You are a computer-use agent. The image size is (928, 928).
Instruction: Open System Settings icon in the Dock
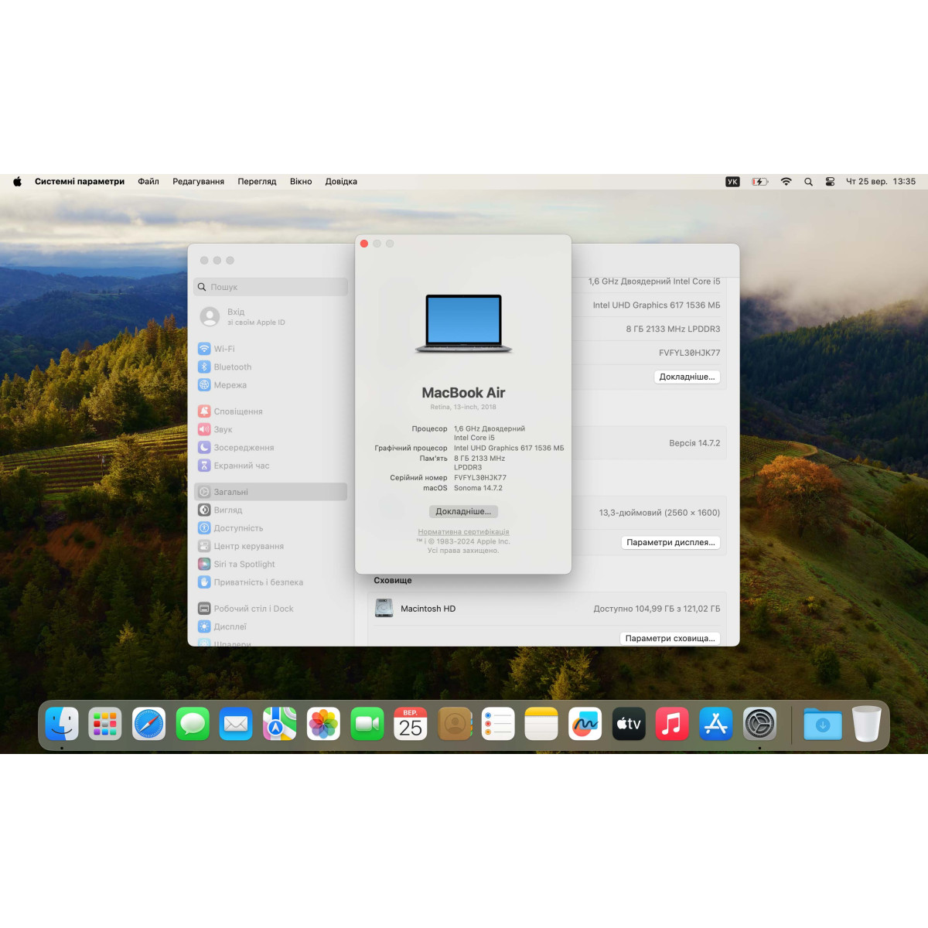(x=759, y=725)
